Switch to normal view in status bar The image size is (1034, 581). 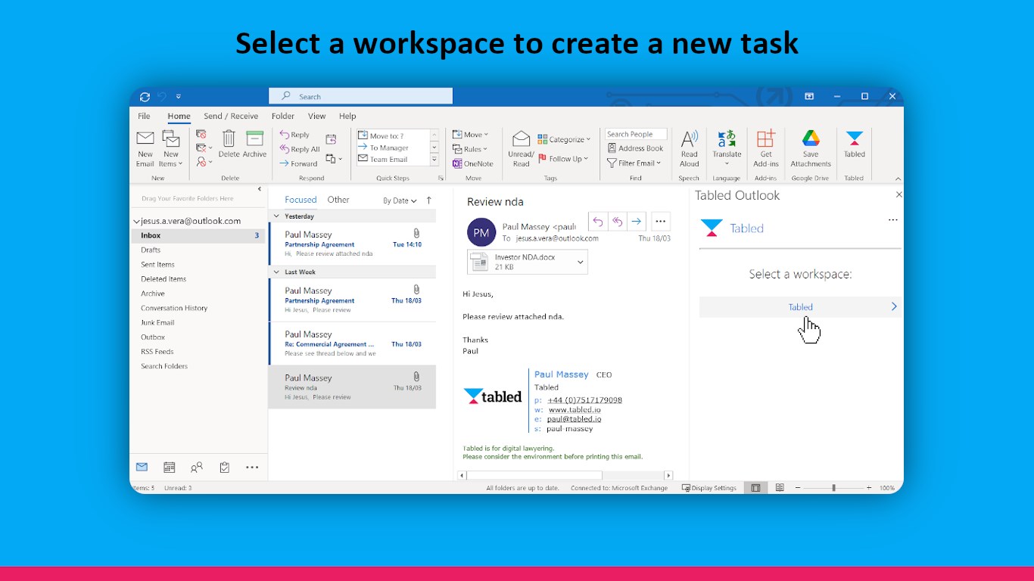[x=755, y=488]
